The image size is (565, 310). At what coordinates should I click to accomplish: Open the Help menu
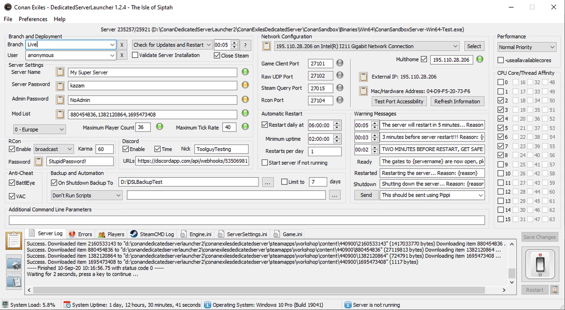pyautogui.click(x=60, y=19)
